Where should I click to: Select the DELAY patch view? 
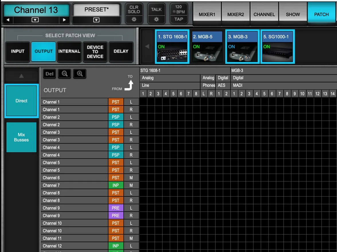[x=121, y=51]
